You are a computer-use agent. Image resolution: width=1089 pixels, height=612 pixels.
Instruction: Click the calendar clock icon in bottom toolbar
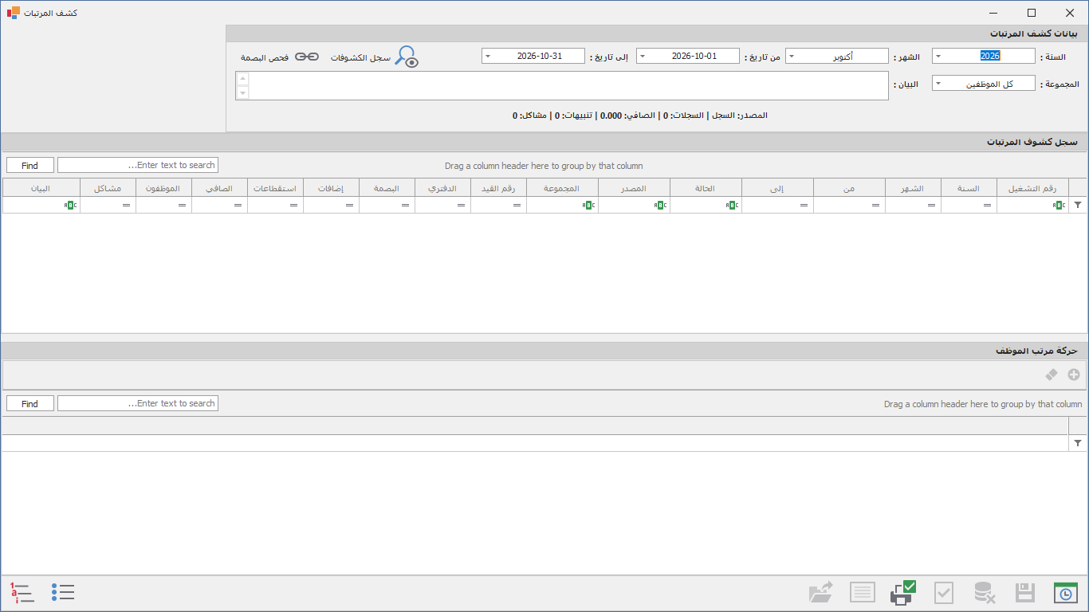1066,592
